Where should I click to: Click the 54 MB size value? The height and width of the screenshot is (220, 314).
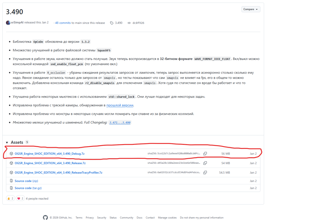pyautogui.click(x=226, y=163)
